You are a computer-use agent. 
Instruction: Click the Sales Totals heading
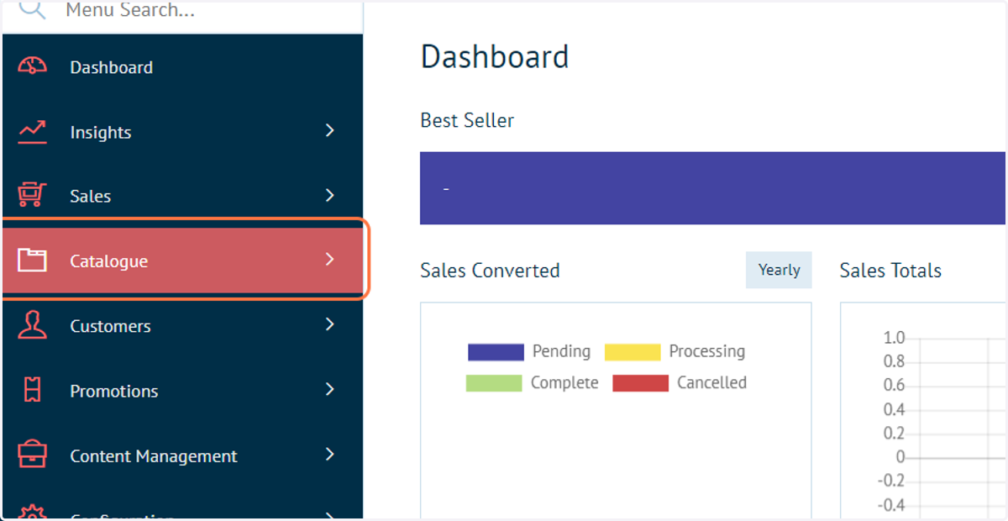point(890,271)
